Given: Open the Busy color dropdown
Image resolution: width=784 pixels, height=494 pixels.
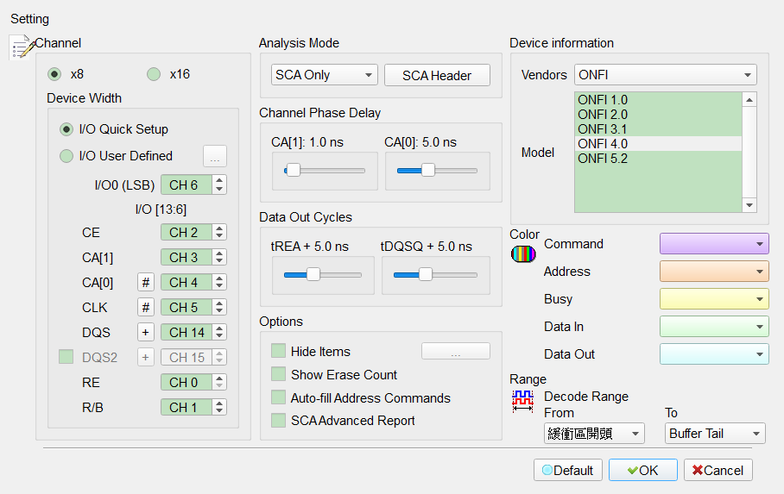Looking at the screenshot, I should click(x=714, y=298).
